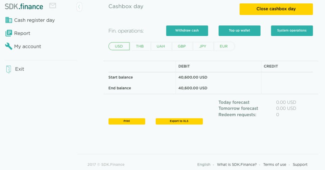Switch to the UAH currency tab
325x170 pixels.
[161, 46]
